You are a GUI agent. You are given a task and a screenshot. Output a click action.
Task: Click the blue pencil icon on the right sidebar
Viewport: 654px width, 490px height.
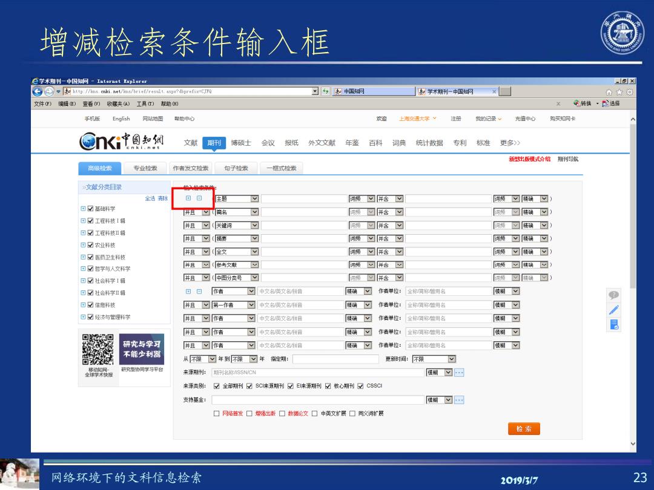(x=613, y=310)
